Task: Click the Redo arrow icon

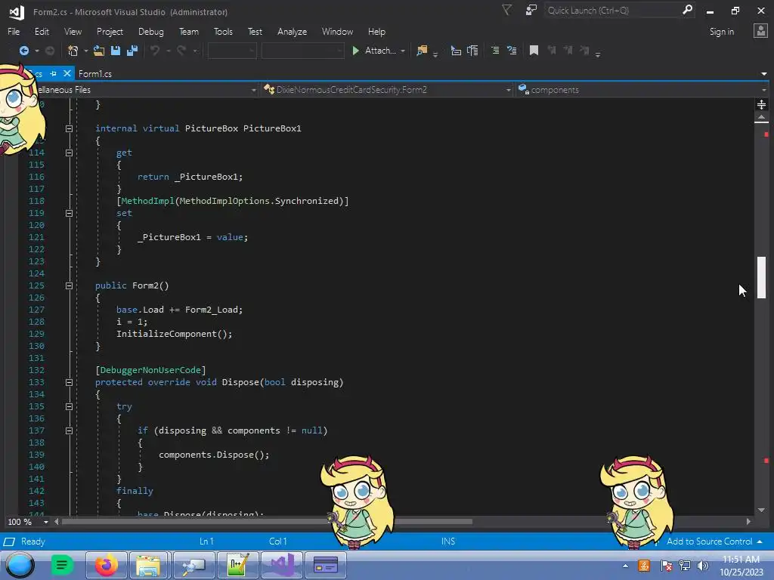Action: [181, 51]
